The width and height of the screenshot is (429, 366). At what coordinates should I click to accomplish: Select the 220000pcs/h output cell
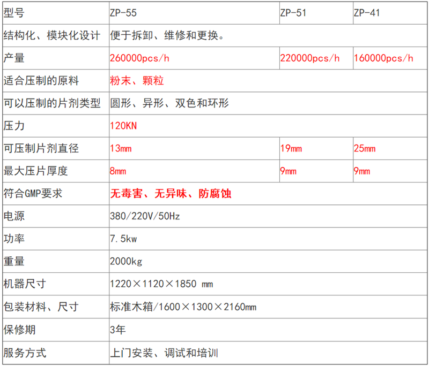309,58
